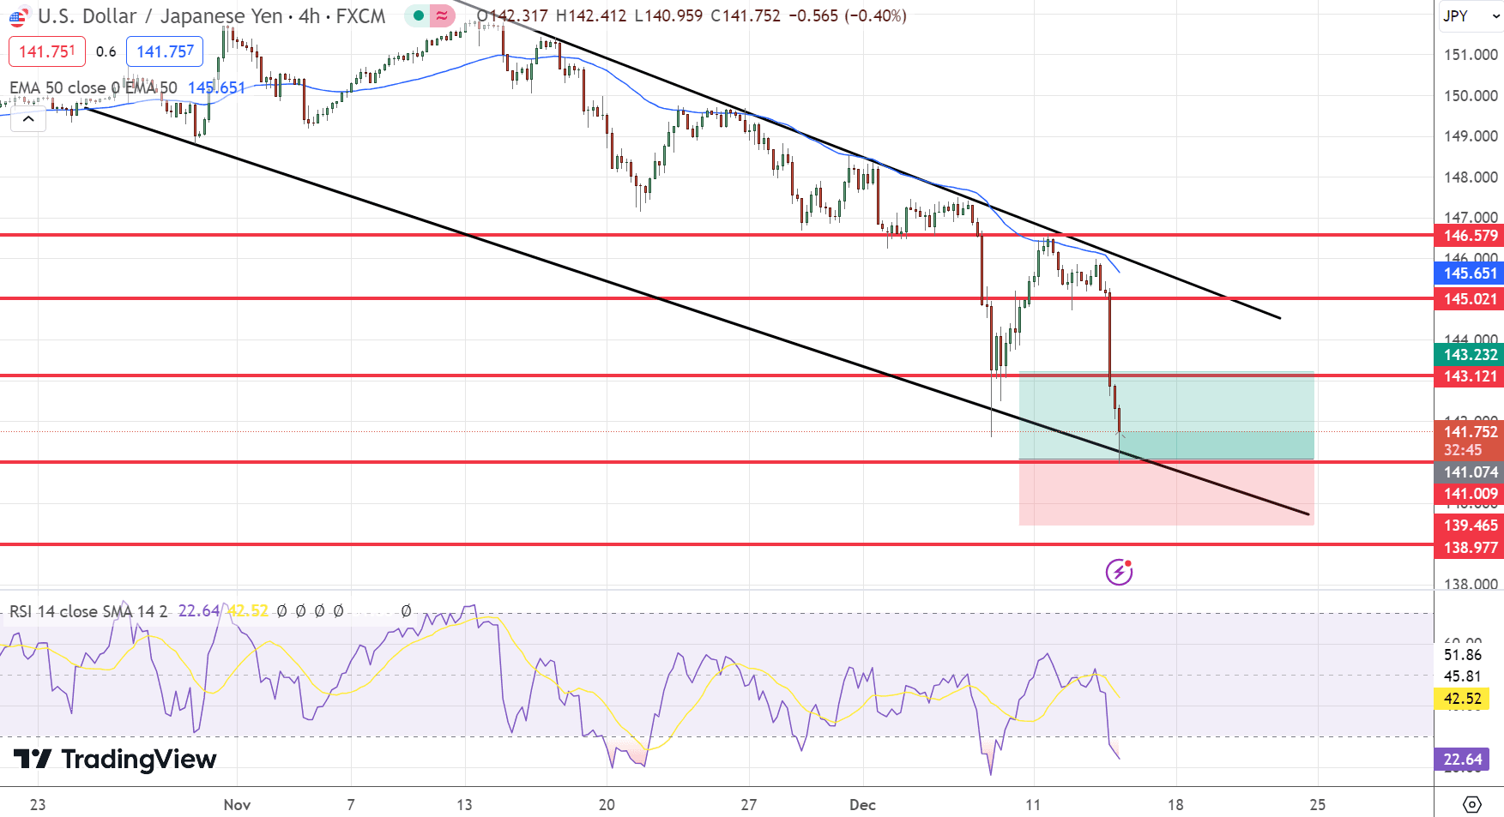The image size is (1504, 817).
Task: Open the JPY currency dropdown
Action: pos(1471,15)
